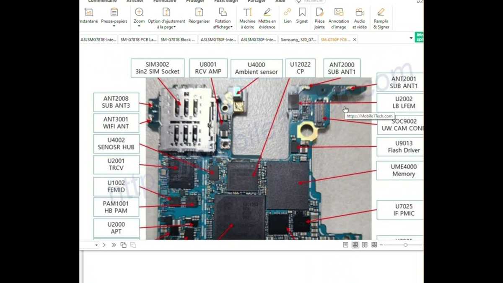Viewport: 503px width, 283px height.
Task: Click the U1002 FEMID label
Action: click(116, 187)
